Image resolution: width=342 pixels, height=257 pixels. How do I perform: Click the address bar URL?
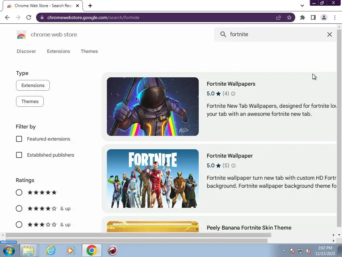[94, 17]
